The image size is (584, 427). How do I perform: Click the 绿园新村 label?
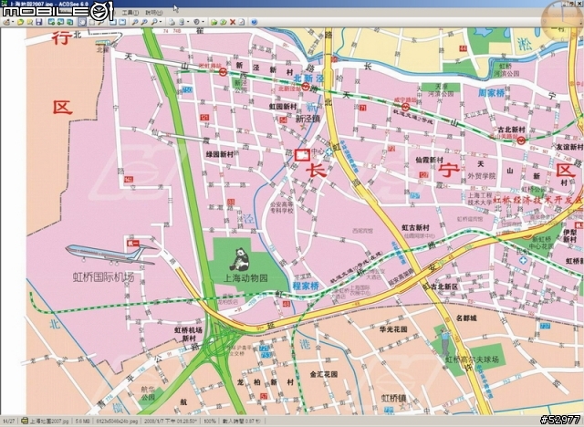coord(220,154)
